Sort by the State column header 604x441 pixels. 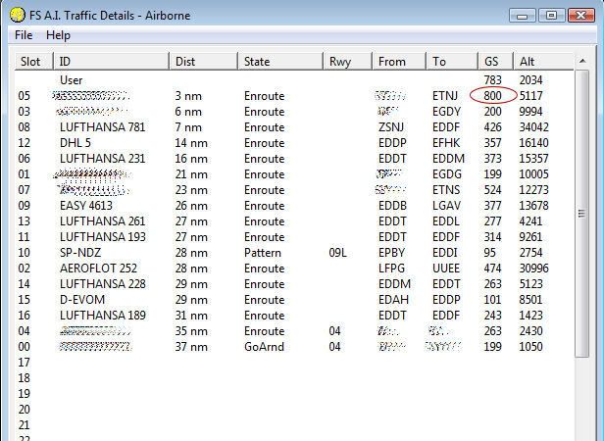coord(280,61)
